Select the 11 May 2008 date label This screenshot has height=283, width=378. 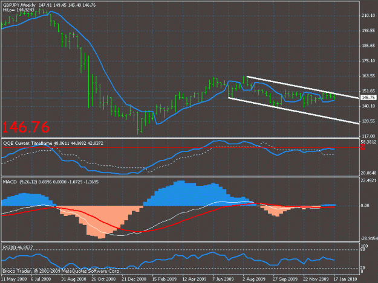14,279
